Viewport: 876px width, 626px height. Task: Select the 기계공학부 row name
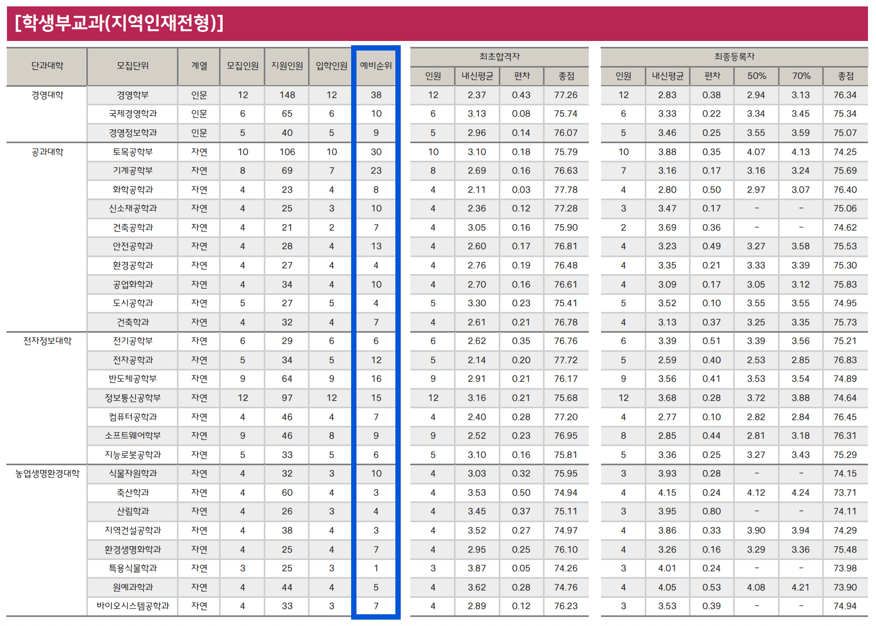point(133,171)
